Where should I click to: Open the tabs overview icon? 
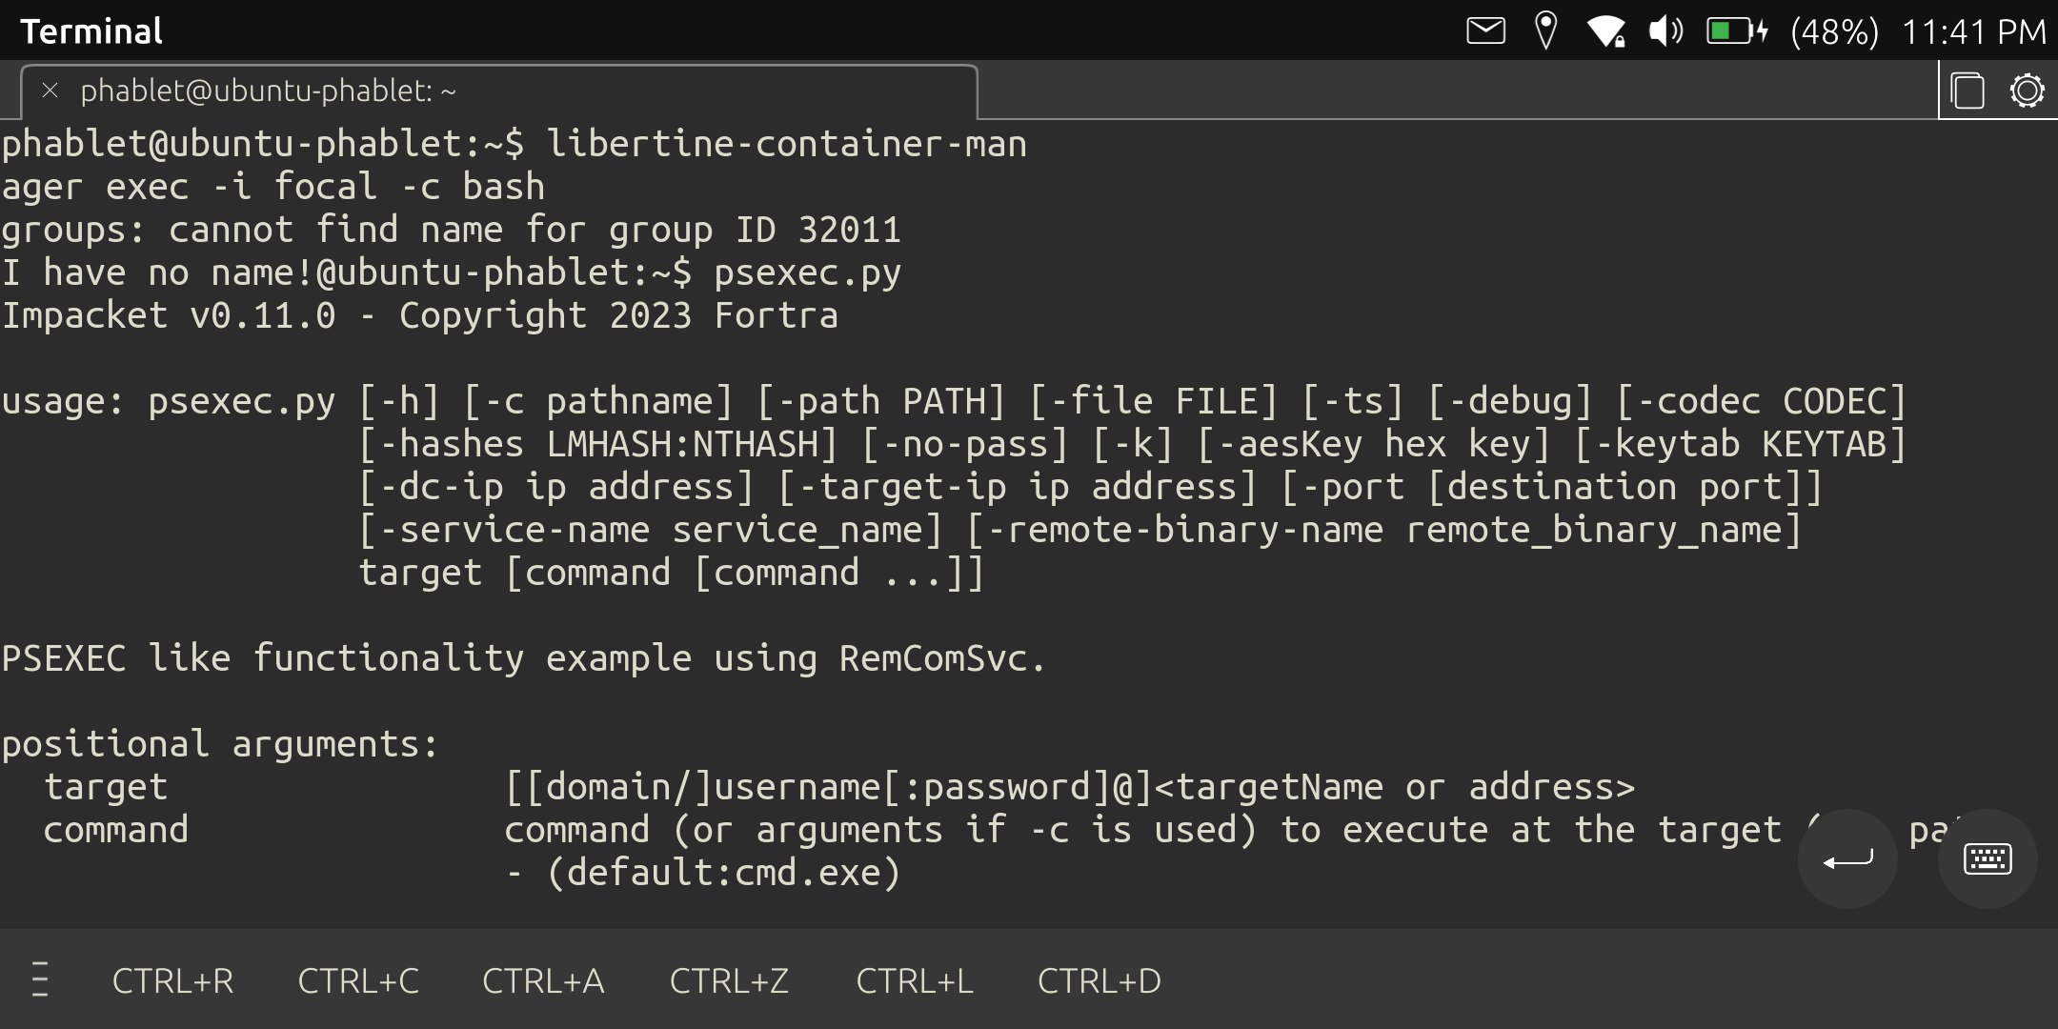(1967, 91)
